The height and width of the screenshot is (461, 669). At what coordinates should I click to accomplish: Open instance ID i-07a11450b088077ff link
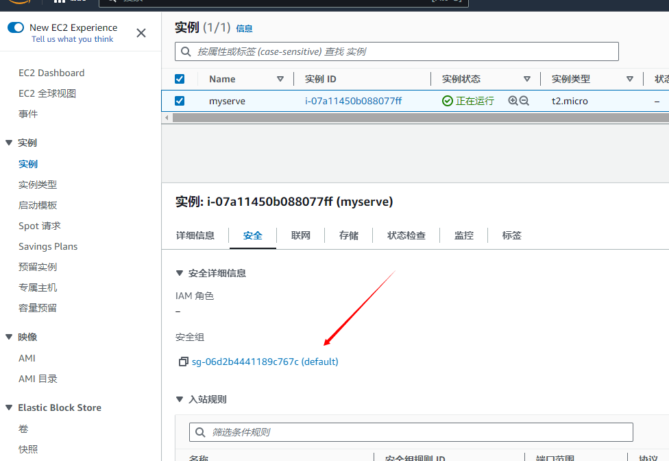click(353, 101)
